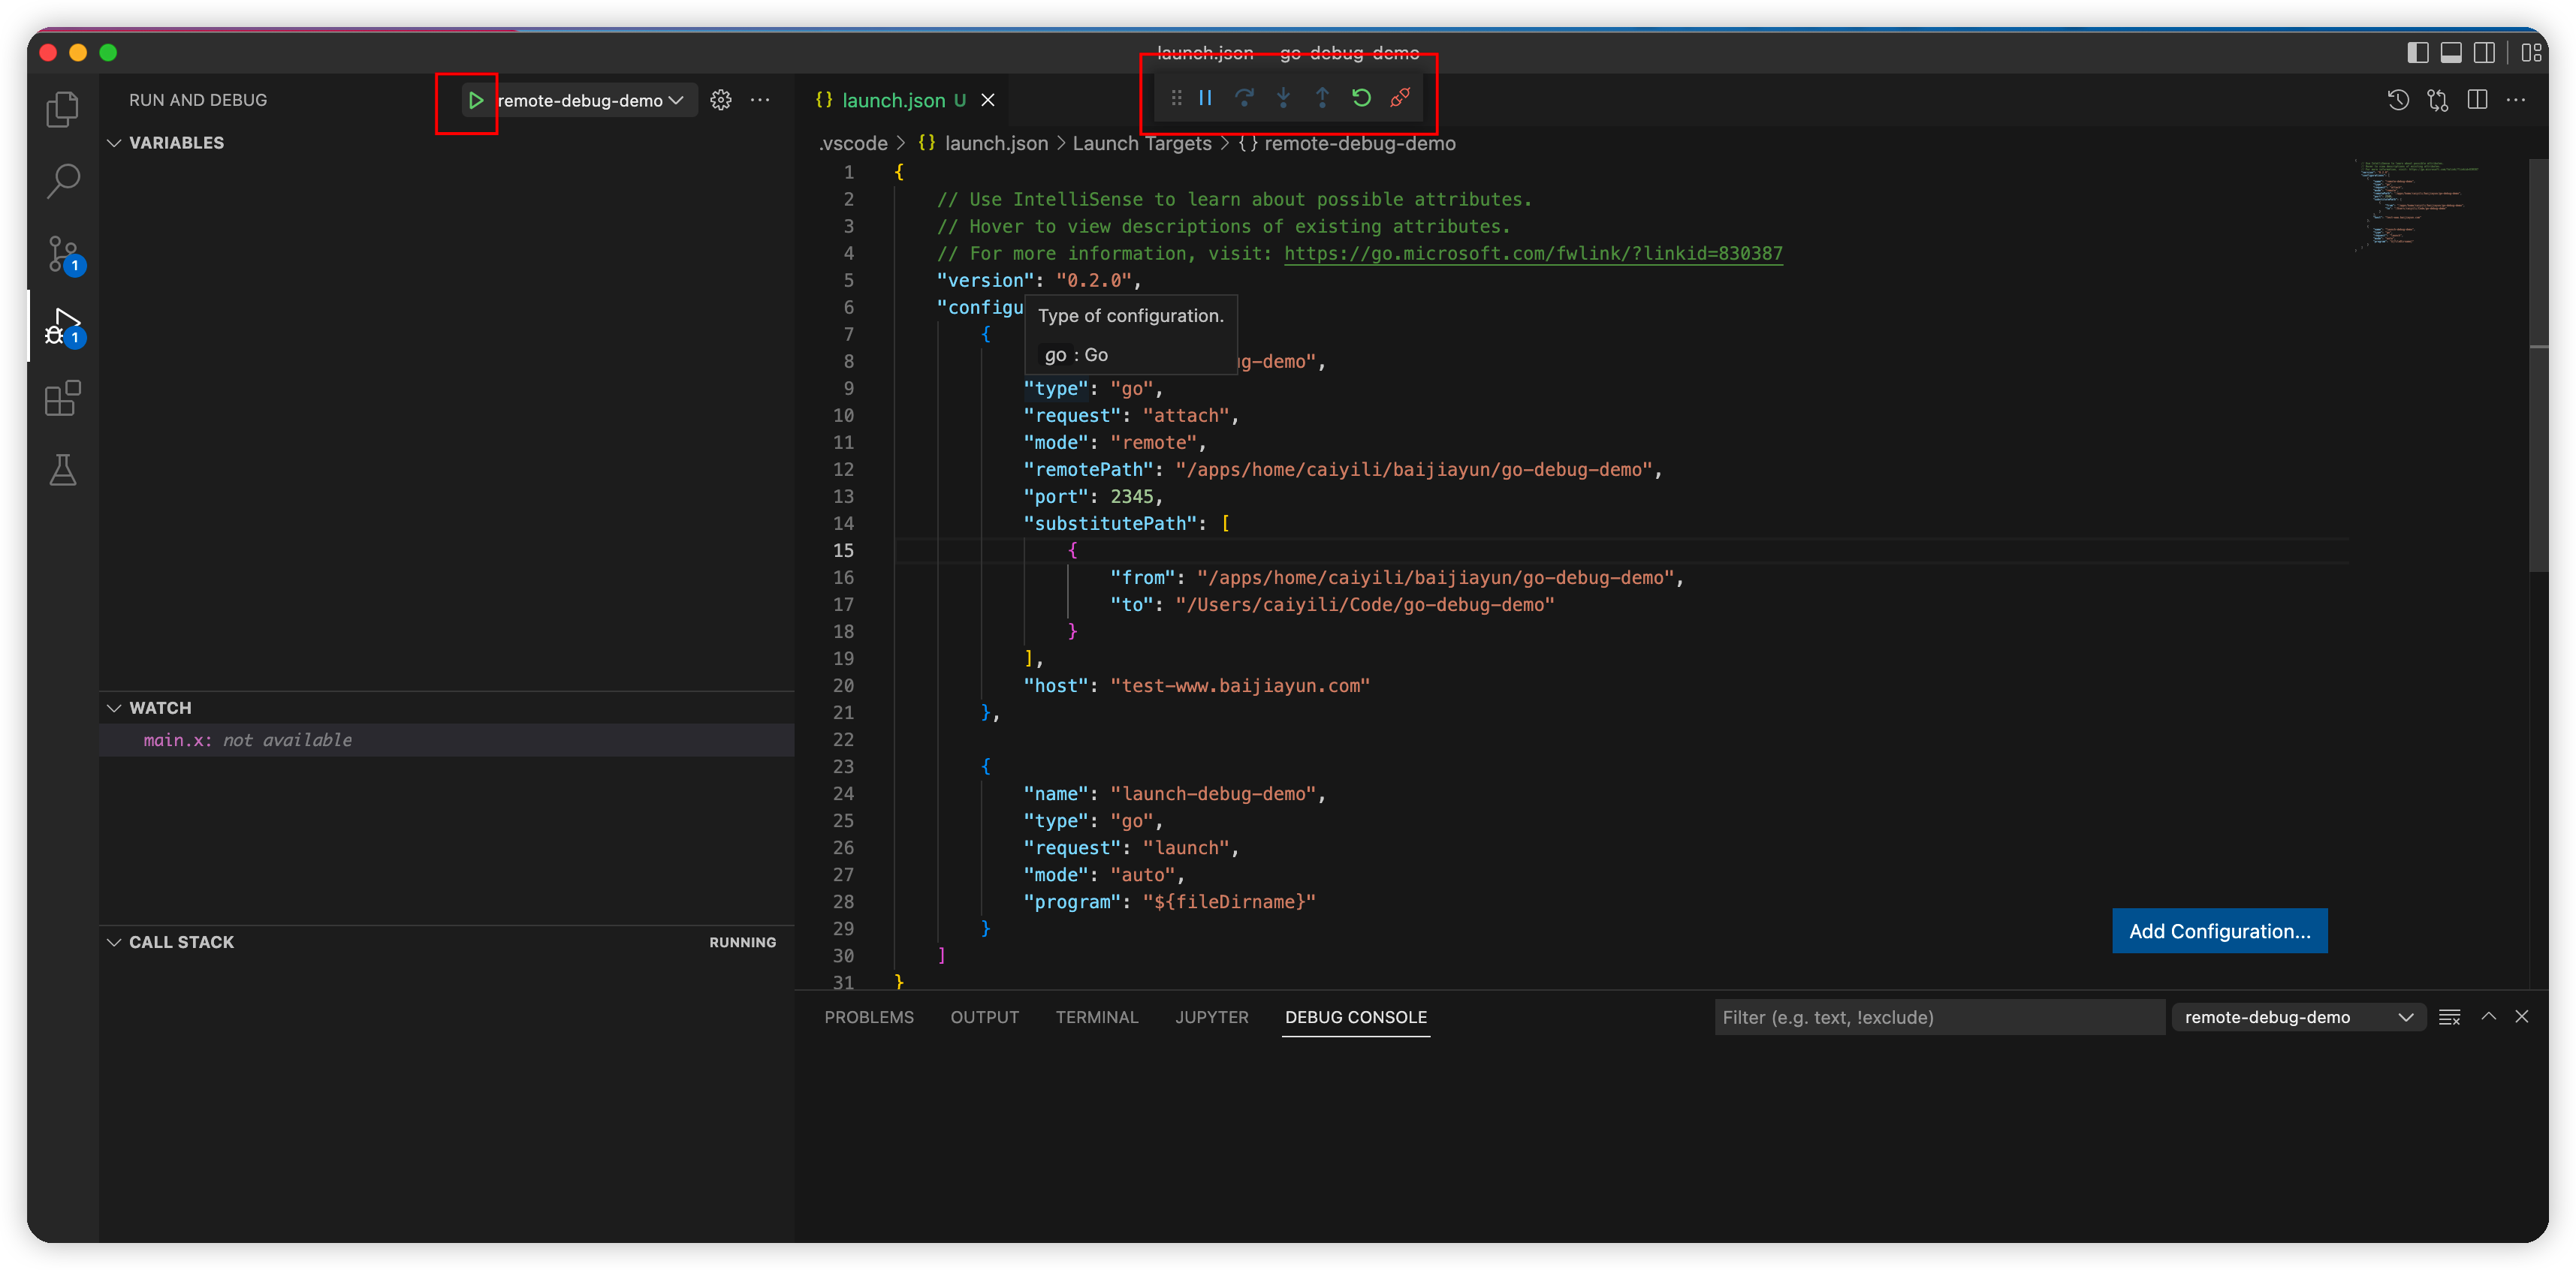Close the bottom panel
2576x1270 pixels.
click(x=2522, y=1017)
